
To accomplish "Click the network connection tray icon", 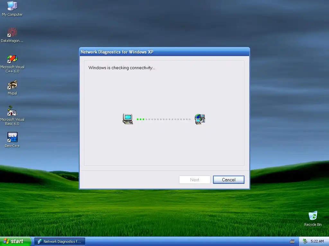I will tap(305, 241).
